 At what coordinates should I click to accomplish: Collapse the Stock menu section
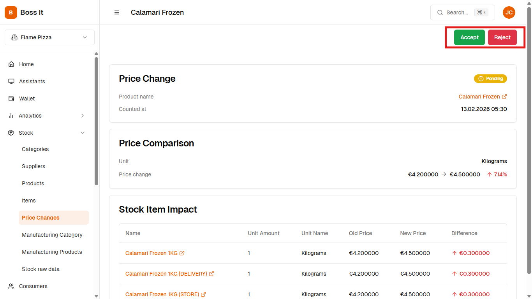pos(83,133)
